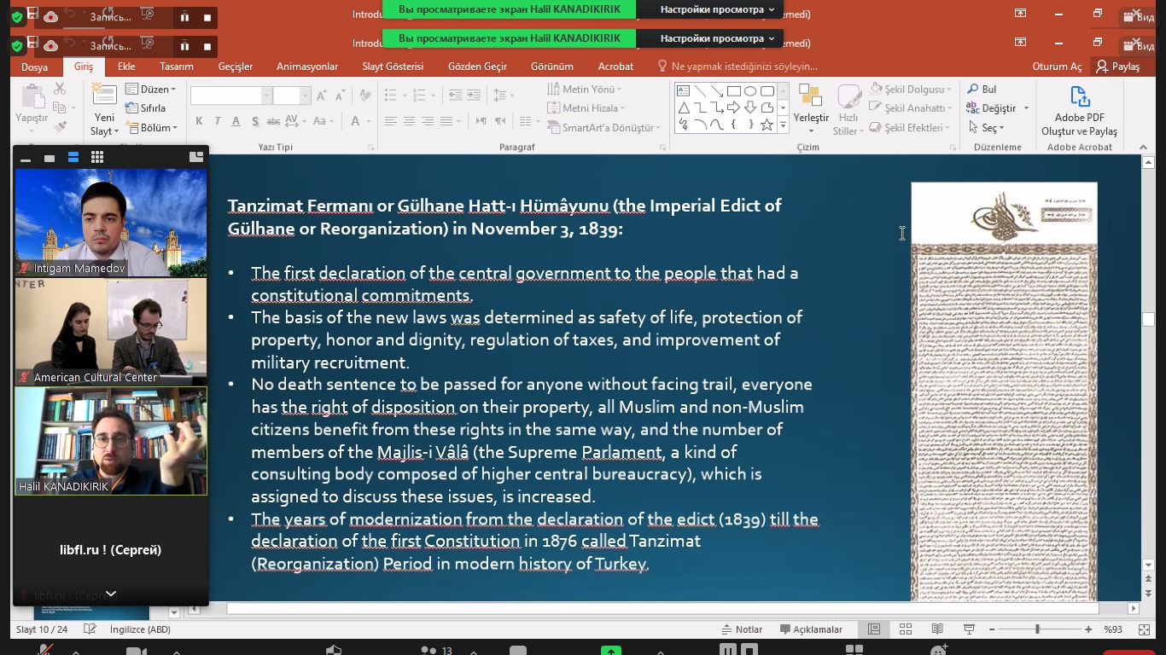Click the Açıklamalar comments icon

point(811,629)
